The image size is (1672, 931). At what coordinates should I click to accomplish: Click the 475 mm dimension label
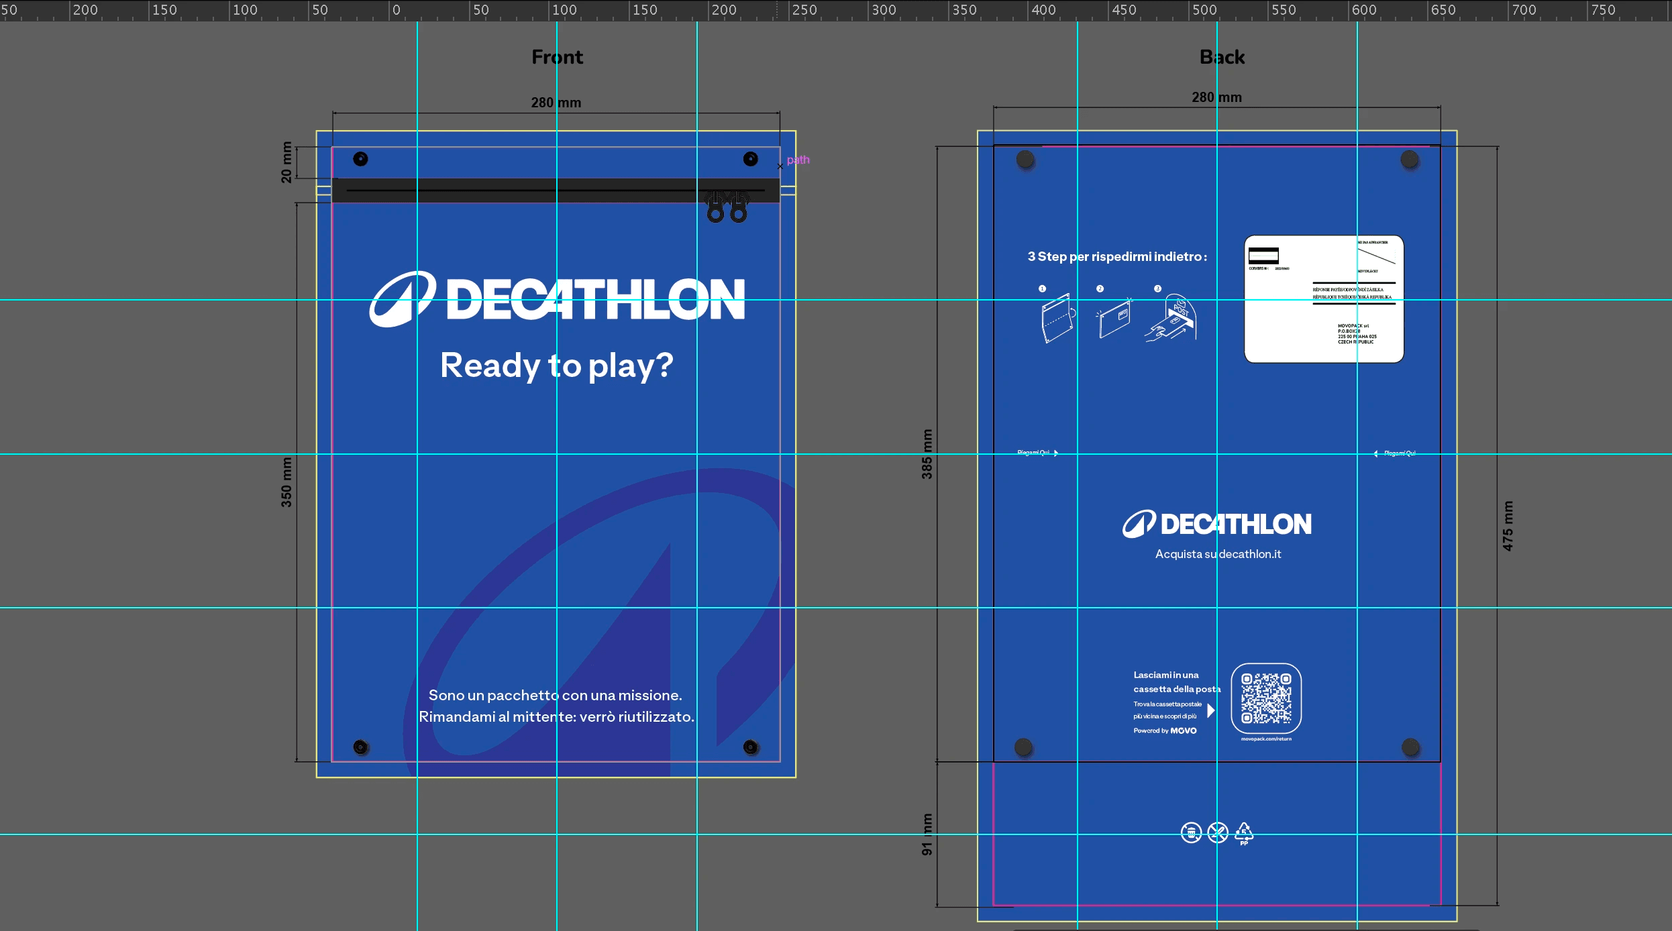1508,526
